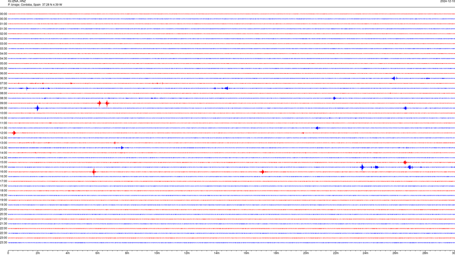Select the 10:30 trace time label
This screenshot has width=455, height=255.
[3, 118]
